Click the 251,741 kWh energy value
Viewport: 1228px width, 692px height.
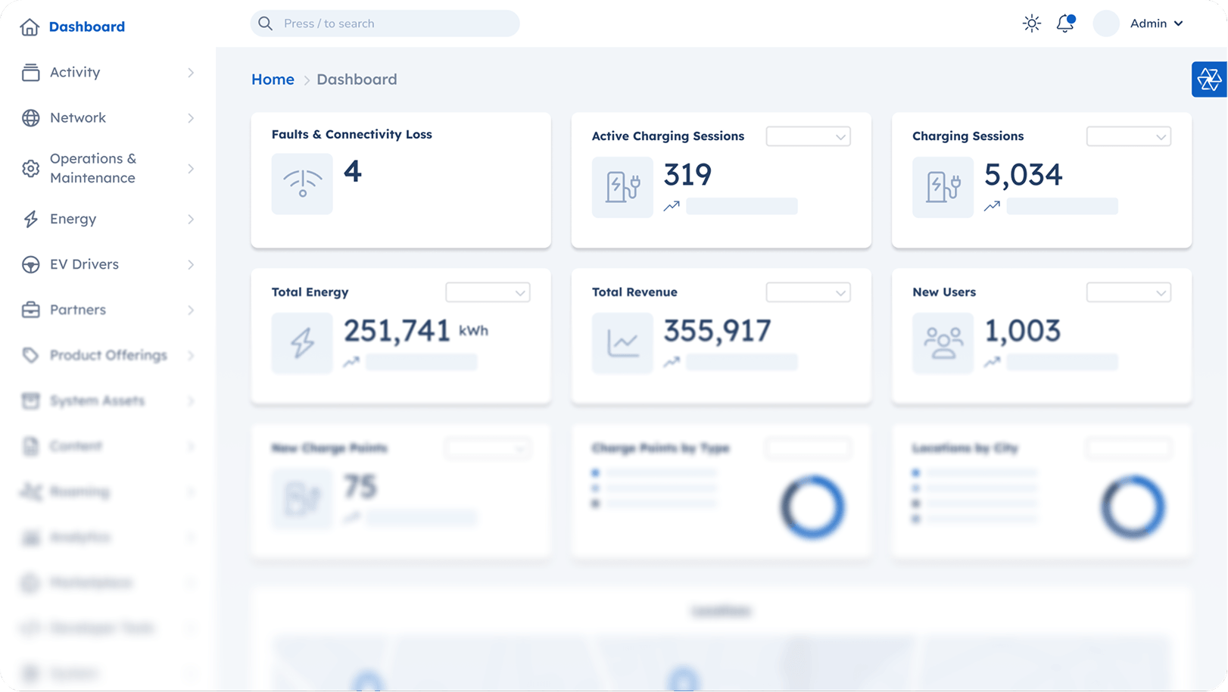pyautogui.click(x=416, y=332)
